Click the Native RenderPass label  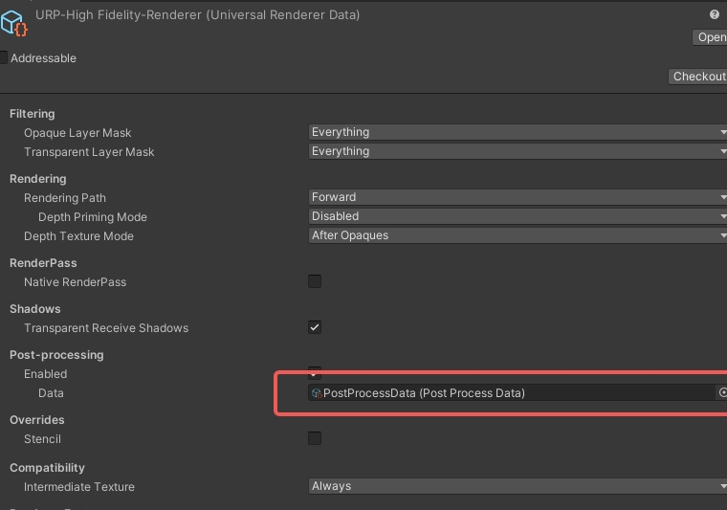76,282
